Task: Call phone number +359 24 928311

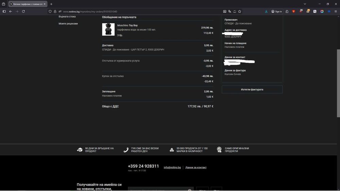Action: (x=143, y=166)
